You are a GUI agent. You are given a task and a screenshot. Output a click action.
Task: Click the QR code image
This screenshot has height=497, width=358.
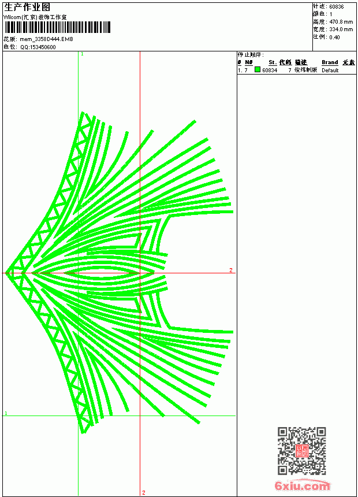point(302,450)
